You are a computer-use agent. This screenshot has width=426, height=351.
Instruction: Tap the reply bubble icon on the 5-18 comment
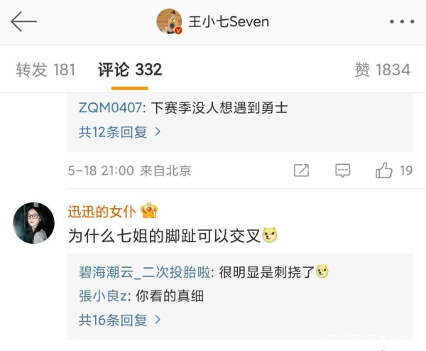coord(343,171)
